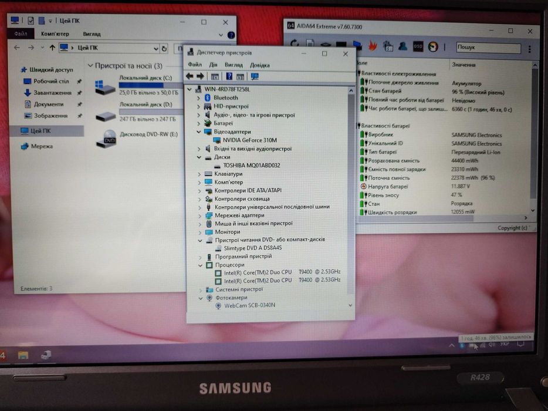Click the black rectangle icon in AIDA64 toolbar
The width and height of the screenshot is (548, 411).
coord(341,45)
